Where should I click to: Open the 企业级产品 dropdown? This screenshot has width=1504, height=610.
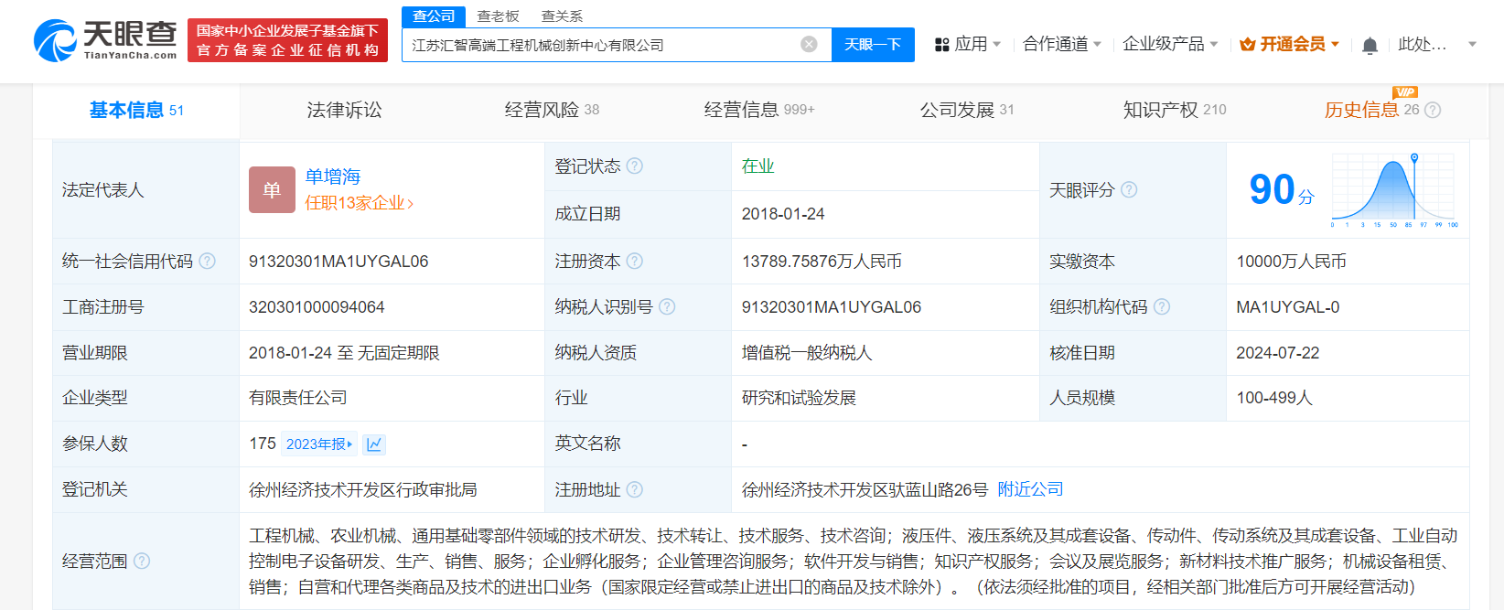(1169, 44)
